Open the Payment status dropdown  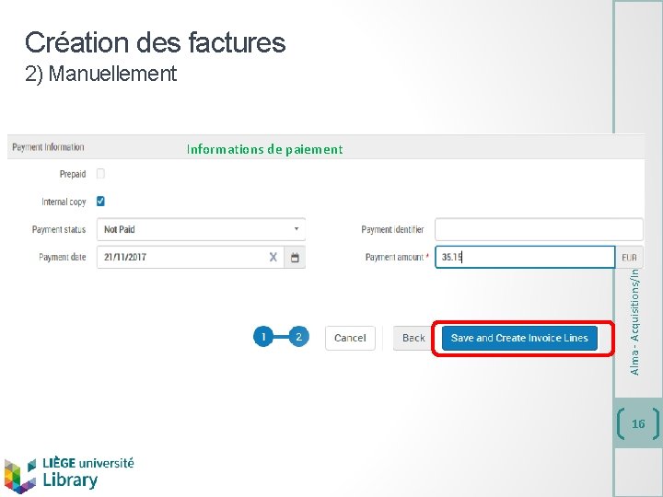[x=201, y=229]
